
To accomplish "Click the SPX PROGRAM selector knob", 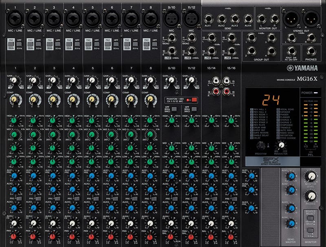I will click(261, 146).
